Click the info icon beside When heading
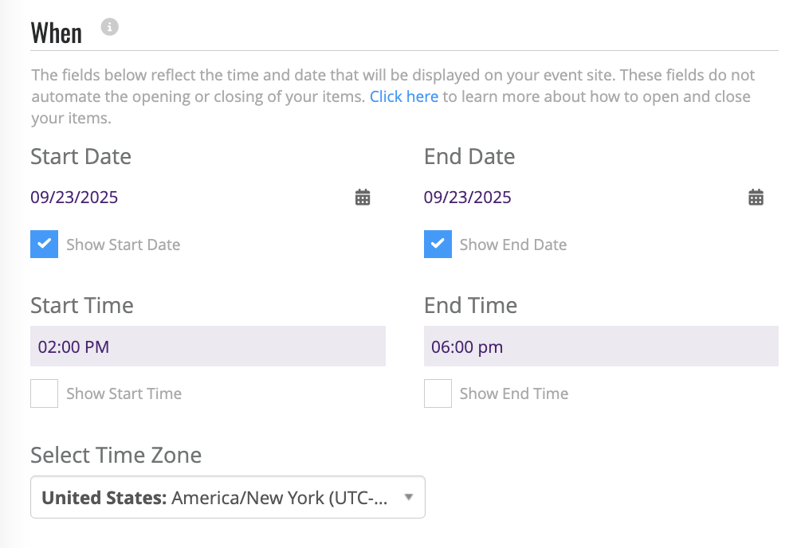This screenshot has height=548, width=797. pyautogui.click(x=109, y=27)
